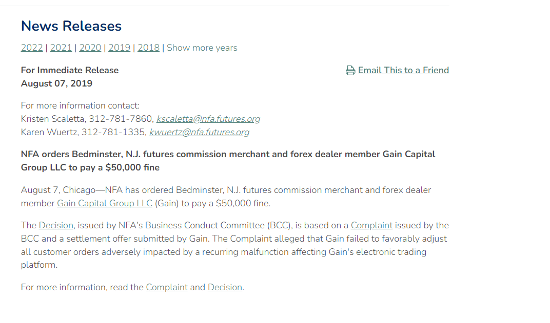The width and height of the screenshot is (550, 323).
Task: Open the Decision link ending the last sentence
Action: 225,287
